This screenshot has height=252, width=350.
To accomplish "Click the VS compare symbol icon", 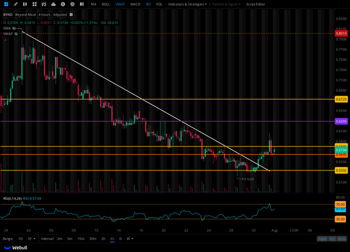I will (x=44, y=4).
